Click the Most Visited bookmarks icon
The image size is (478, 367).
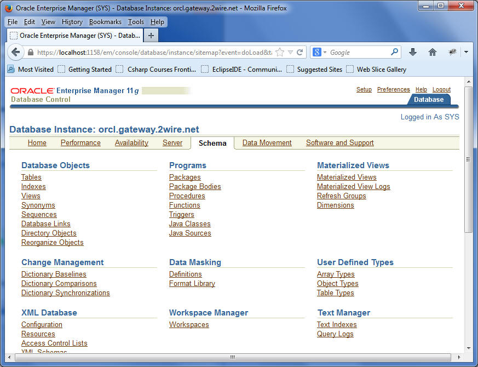(x=11, y=69)
